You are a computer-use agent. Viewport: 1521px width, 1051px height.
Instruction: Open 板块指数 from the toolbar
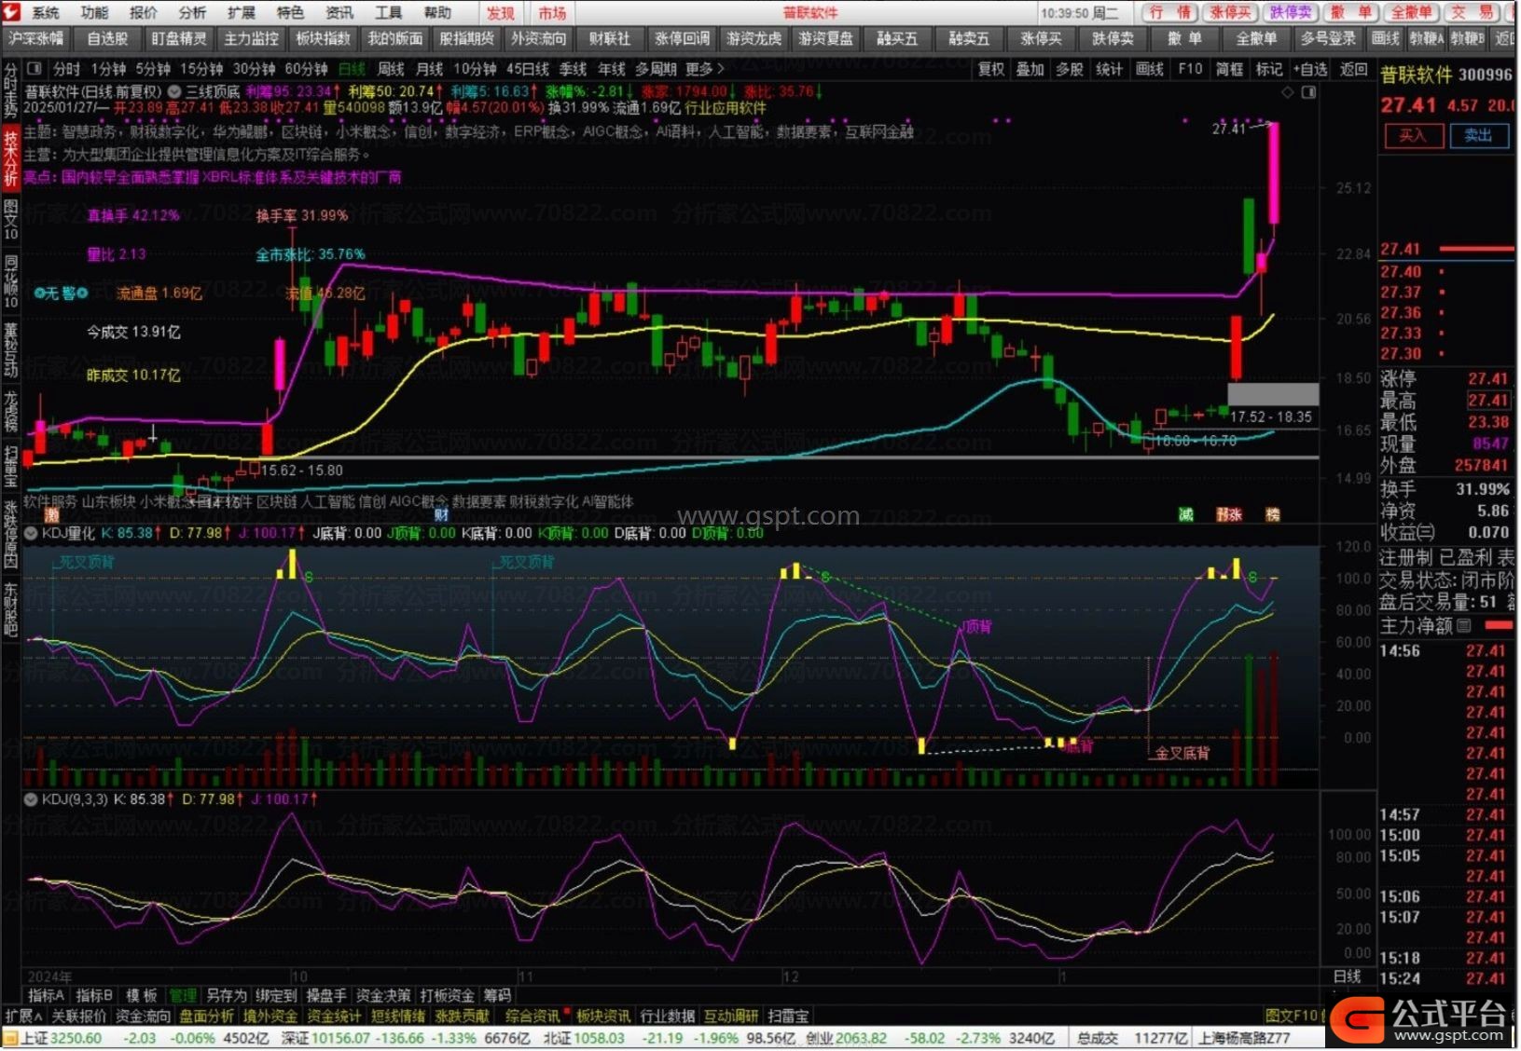[x=323, y=38]
